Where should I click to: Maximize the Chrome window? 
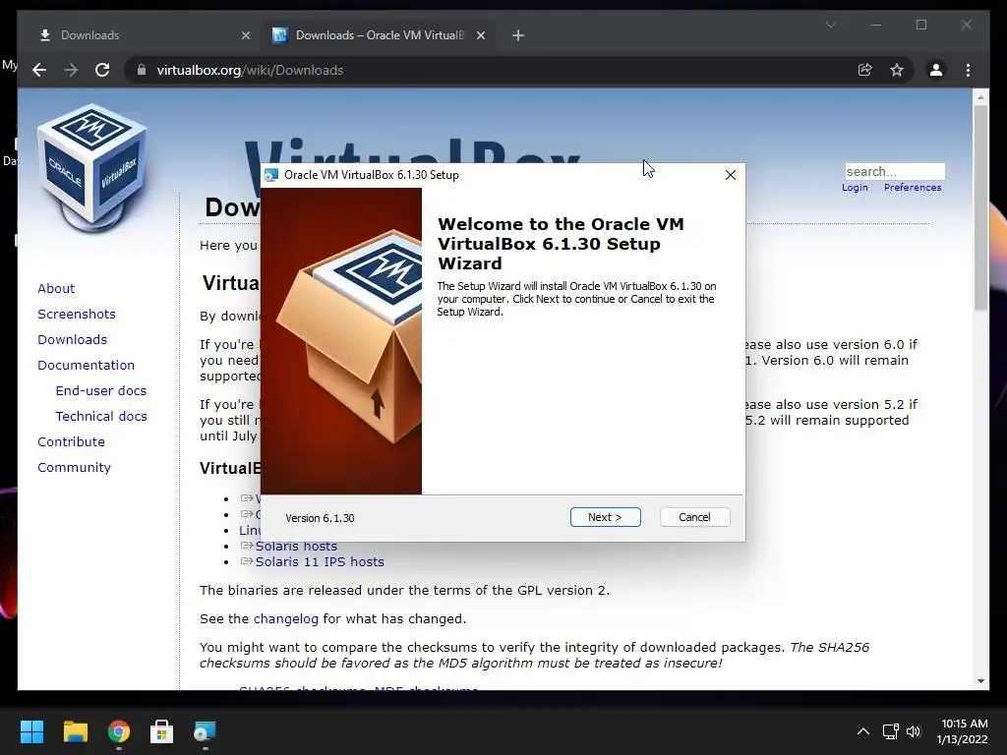(x=920, y=25)
